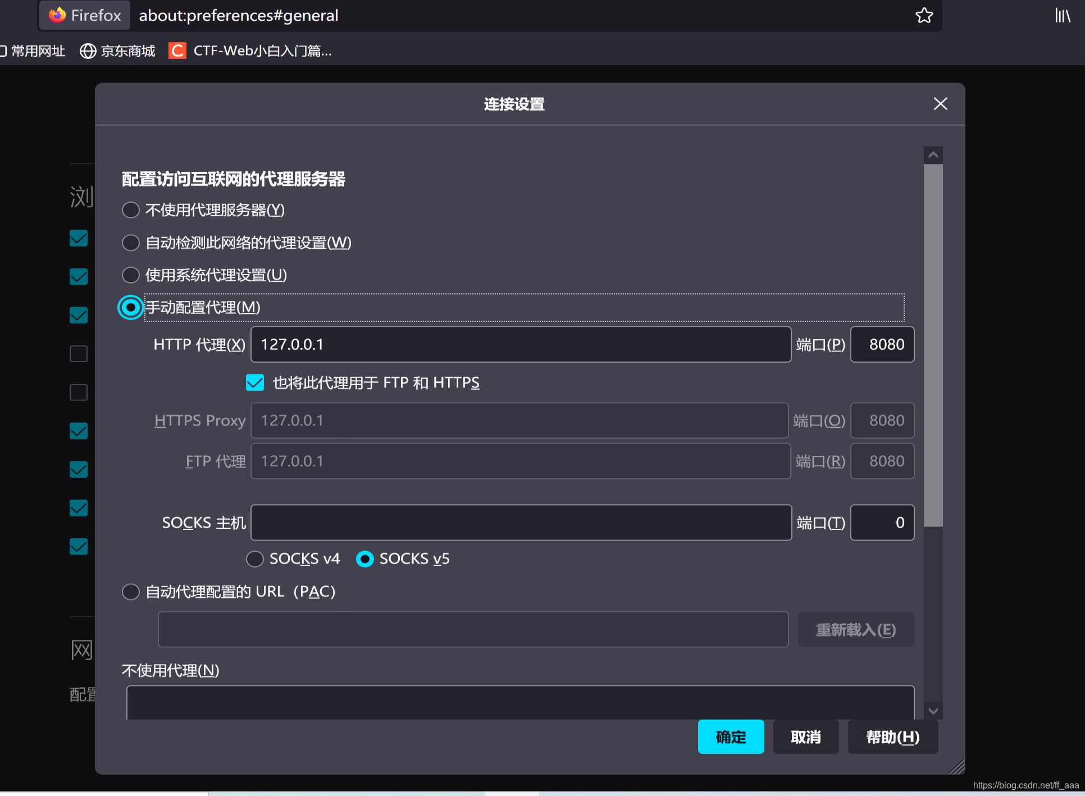Select the 不使用代理服务器 option
The height and width of the screenshot is (796, 1085).
[130, 210]
